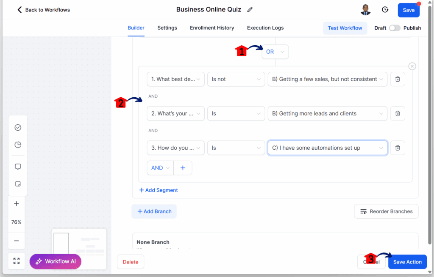
Task: Click the pencil icon to rename workflow
Action: point(250,10)
